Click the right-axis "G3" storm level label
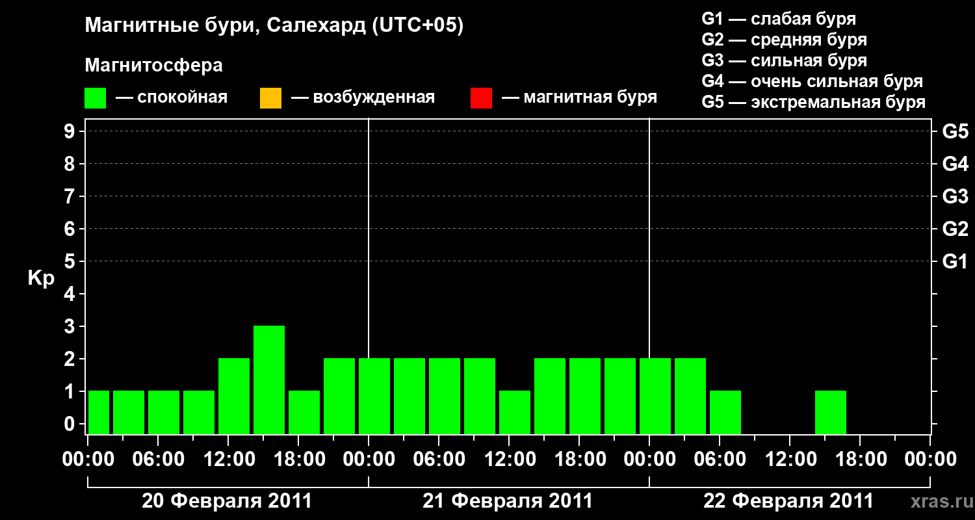This screenshot has height=520, width=975. [955, 196]
